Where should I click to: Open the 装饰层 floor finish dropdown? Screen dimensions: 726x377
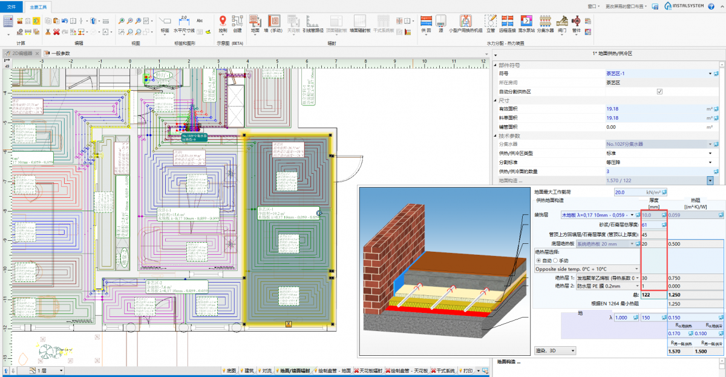632,215
